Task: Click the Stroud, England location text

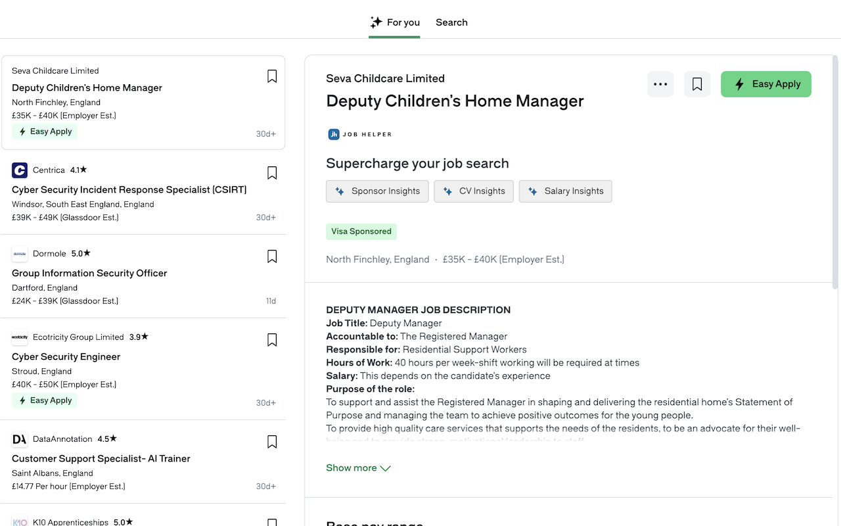Action: tap(41, 371)
